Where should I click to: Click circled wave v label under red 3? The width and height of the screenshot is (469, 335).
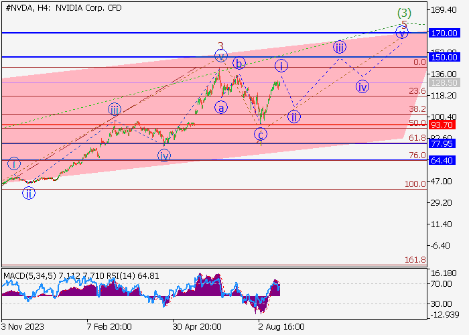(221, 56)
